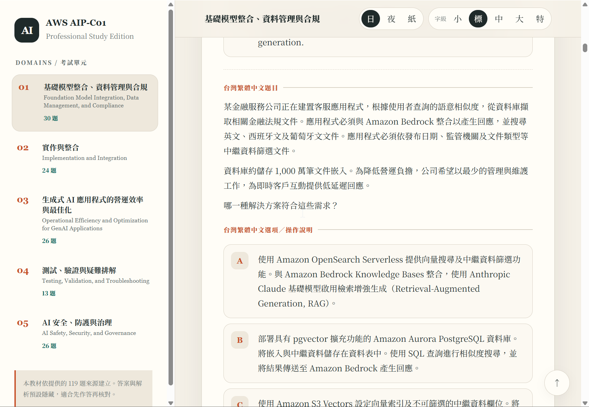Click the '30 題' count label
The width and height of the screenshot is (589, 407).
tap(51, 118)
